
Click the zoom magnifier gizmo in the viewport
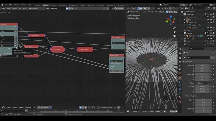[x=174, y=28]
